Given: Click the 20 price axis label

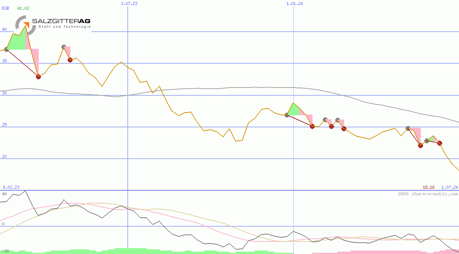Looking at the screenshot, I should (x=4, y=156).
